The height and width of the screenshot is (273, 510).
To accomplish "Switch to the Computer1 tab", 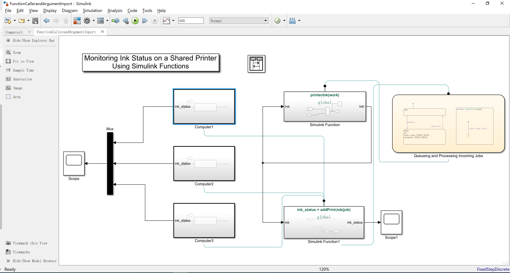I will 14,32.
